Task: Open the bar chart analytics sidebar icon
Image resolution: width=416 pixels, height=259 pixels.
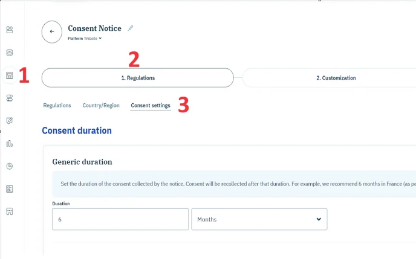Action: [10, 144]
